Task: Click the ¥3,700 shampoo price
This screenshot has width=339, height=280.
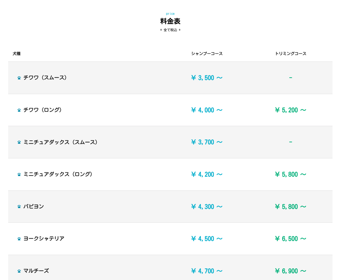Action: click(x=207, y=142)
